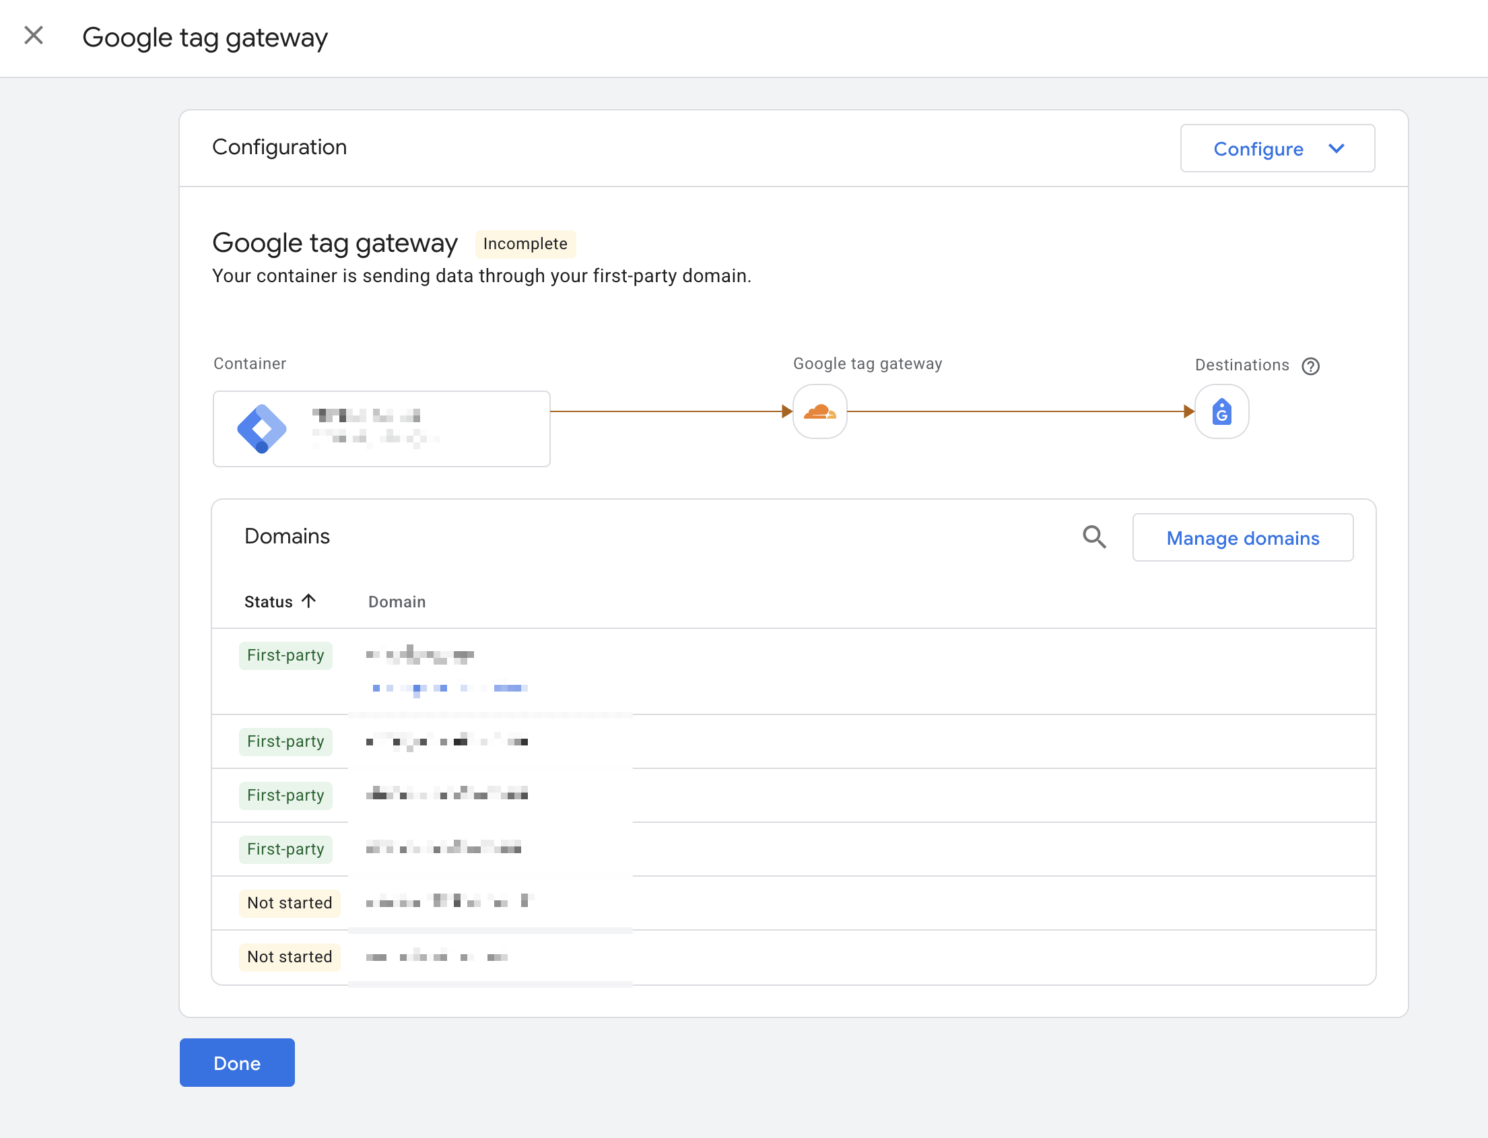Select the blurred container name card
Viewport: 1488px width, 1138px height.
[x=381, y=429]
